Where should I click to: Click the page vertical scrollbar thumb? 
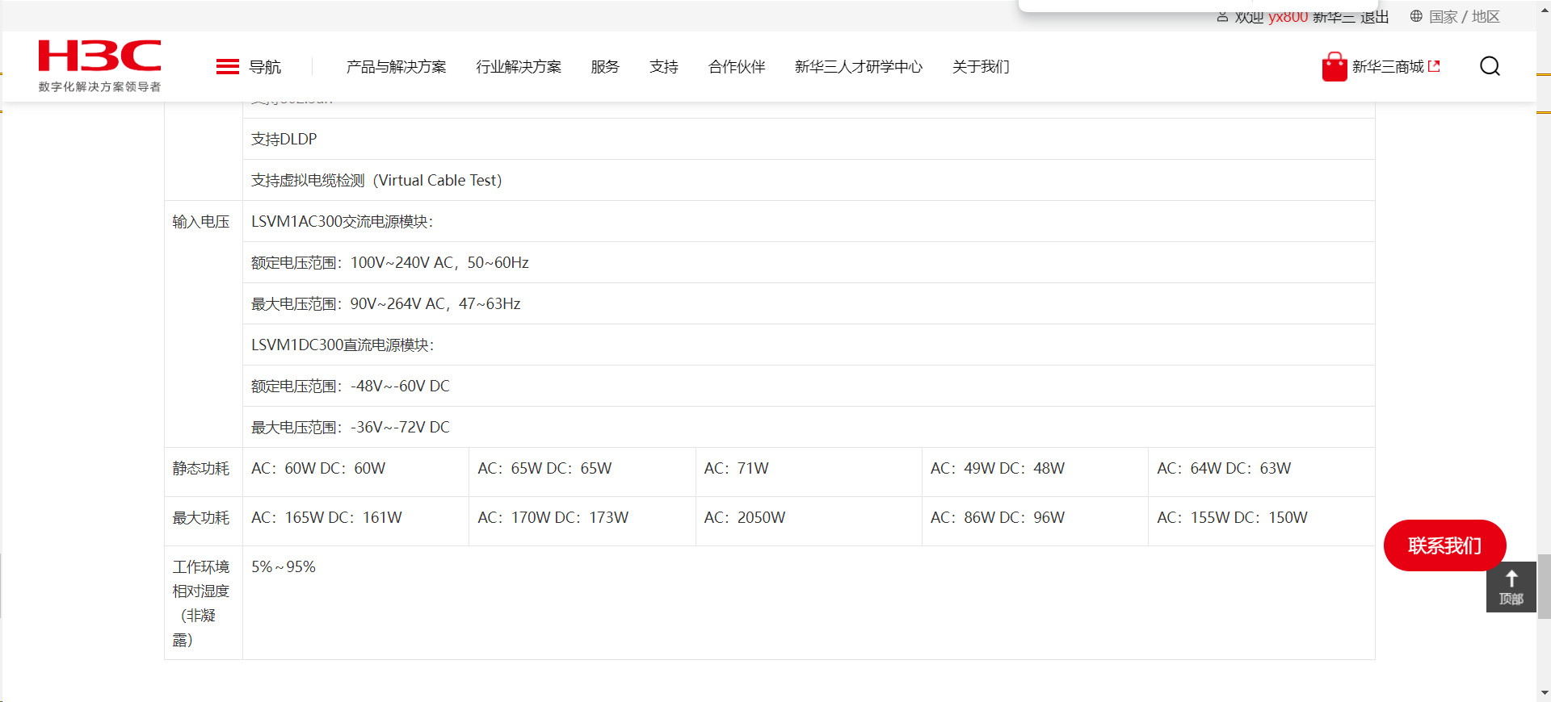pyautogui.click(x=1544, y=587)
